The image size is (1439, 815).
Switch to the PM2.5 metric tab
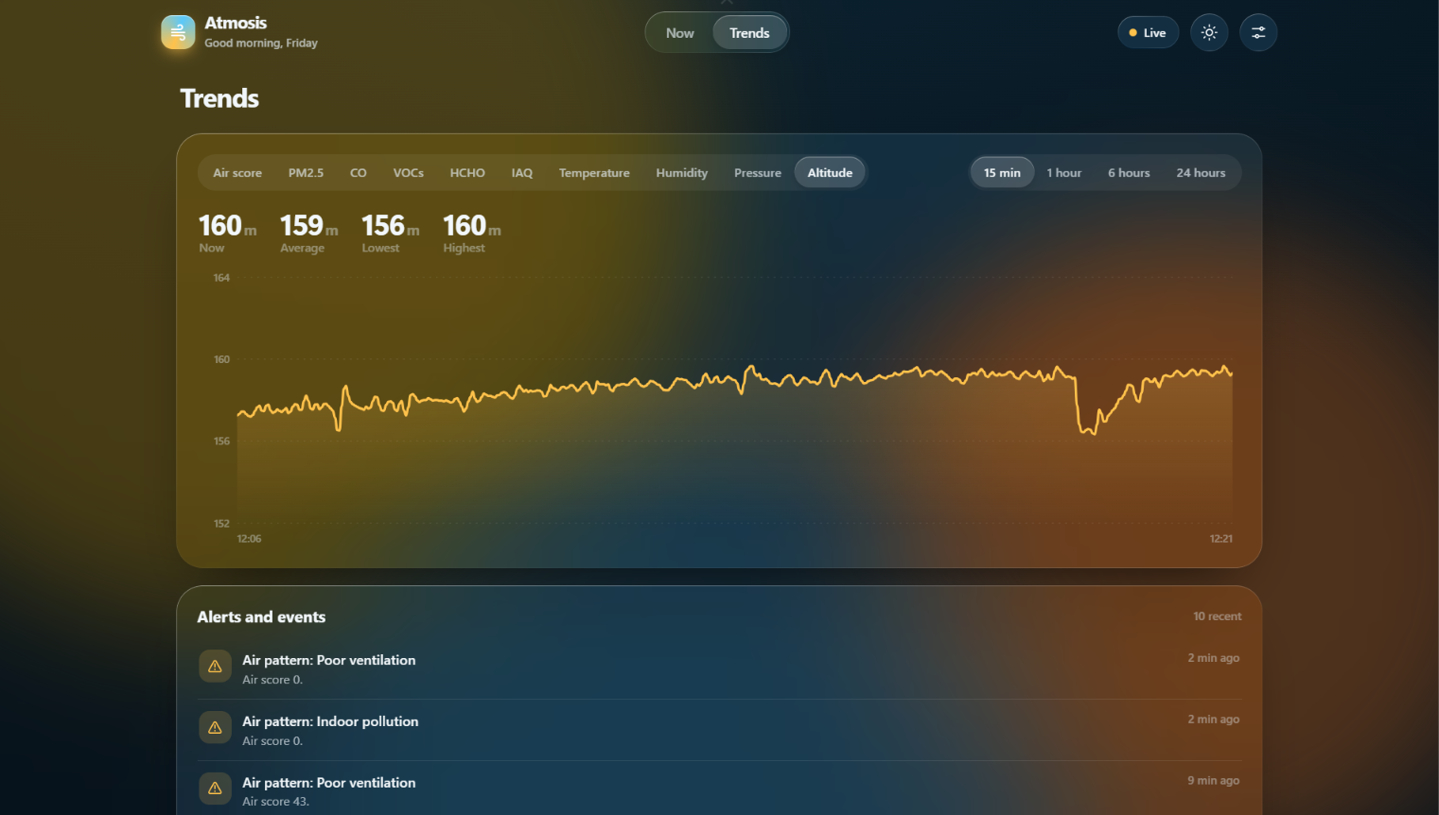pos(306,173)
